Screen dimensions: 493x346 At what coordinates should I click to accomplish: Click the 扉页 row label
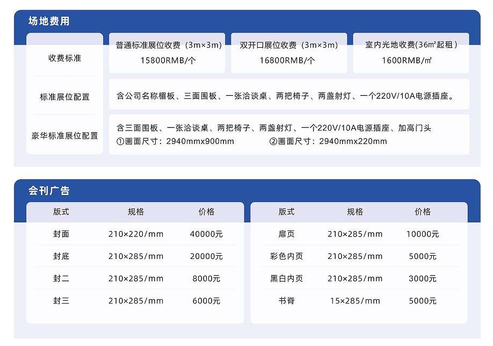286,234
